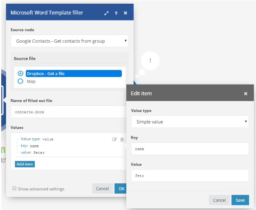This screenshot has width=256, height=210.
Task: Open the Value type dropdown
Action: click(x=190, y=122)
